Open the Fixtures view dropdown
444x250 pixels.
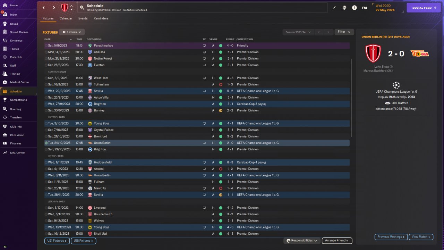(x=72, y=32)
